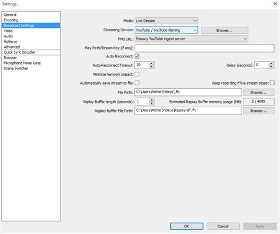Open the Mode dropdown
280x234 pixels.
point(167,21)
